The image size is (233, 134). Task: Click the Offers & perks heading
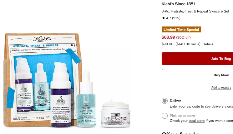coord(180,133)
